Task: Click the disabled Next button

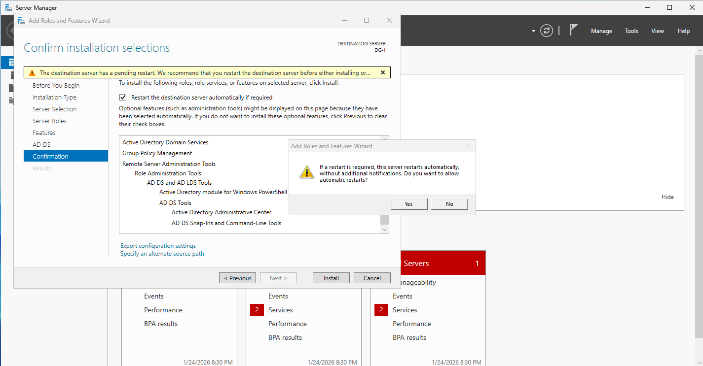Action: coord(278,278)
